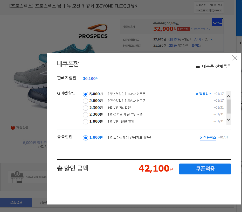Image resolution: width=242 pixels, height=212 pixels.
Task: Click the 52% discount badge
Action: pyautogui.click(x=217, y=23)
